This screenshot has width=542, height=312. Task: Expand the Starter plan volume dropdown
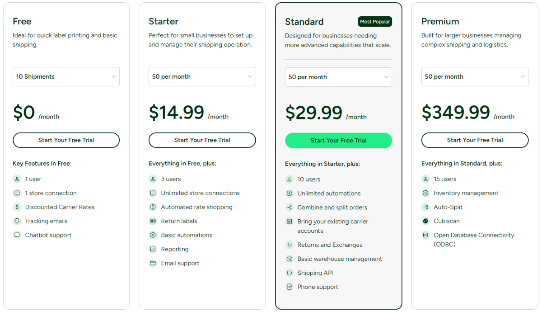point(202,77)
